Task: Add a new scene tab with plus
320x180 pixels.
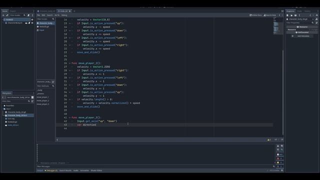Action: pyautogui.click(x=74, y=11)
